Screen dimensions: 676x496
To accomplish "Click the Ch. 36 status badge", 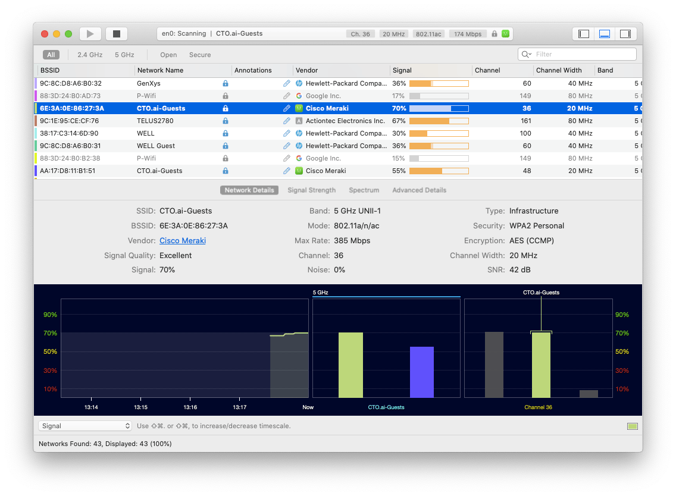I will pyautogui.click(x=361, y=34).
